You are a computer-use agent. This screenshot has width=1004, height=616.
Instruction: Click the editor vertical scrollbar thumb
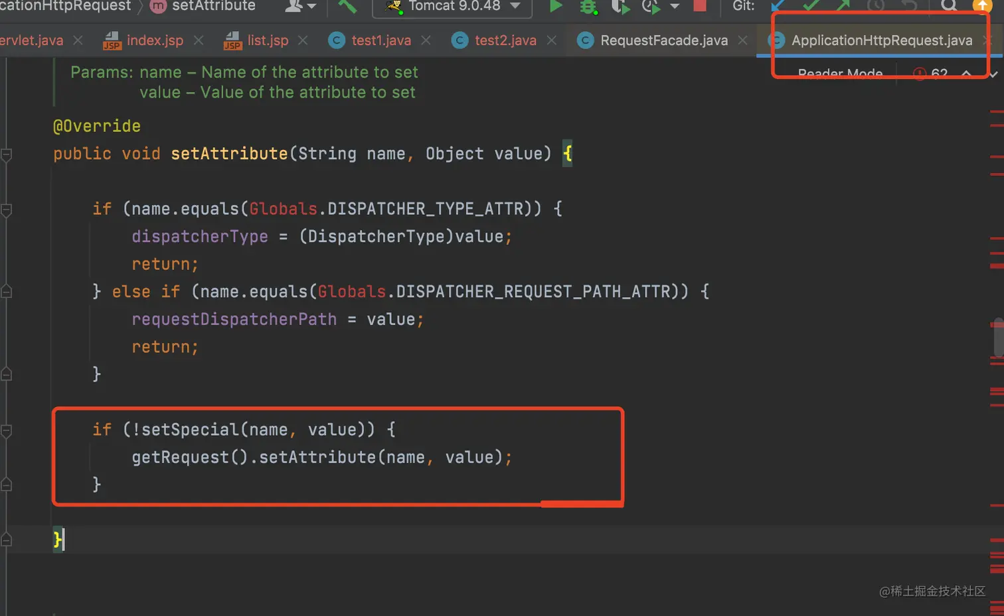click(x=998, y=338)
